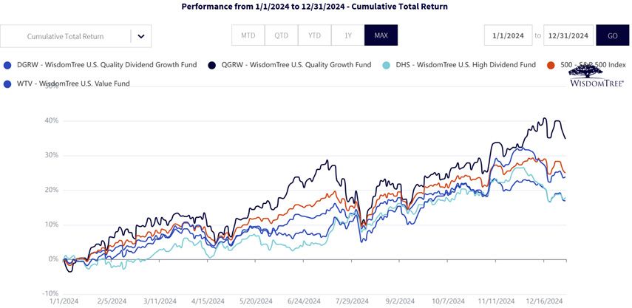
Task: Hide DGRW Quality Dividend Growth Fund legend label
Action: click(x=106, y=65)
